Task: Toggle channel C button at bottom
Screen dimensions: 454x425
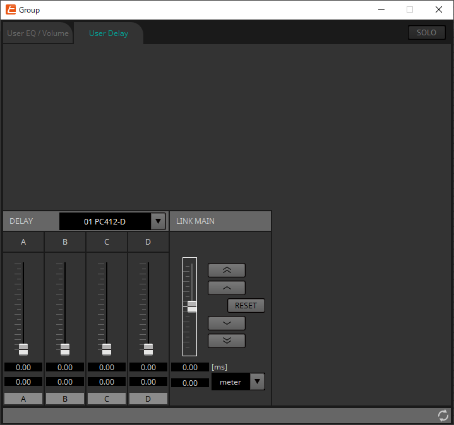Action: point(107,399)
